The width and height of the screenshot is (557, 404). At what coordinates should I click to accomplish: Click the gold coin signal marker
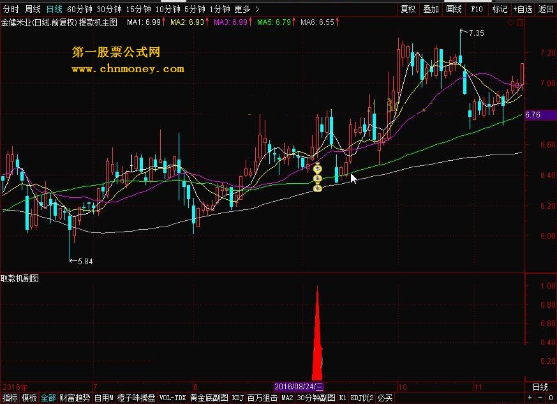(x=318, y=177)
